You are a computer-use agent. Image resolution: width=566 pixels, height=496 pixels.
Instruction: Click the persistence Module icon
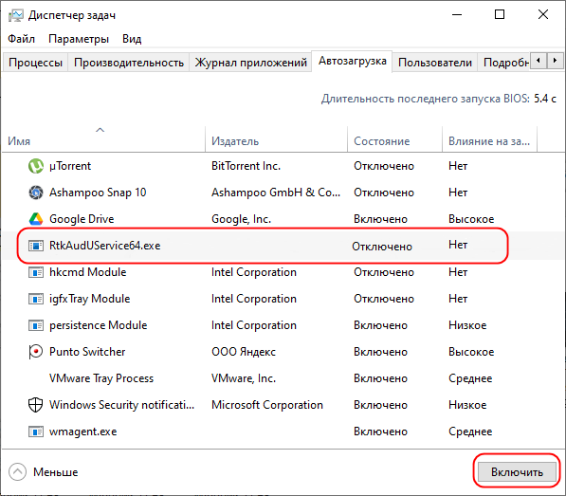[36, 325]
